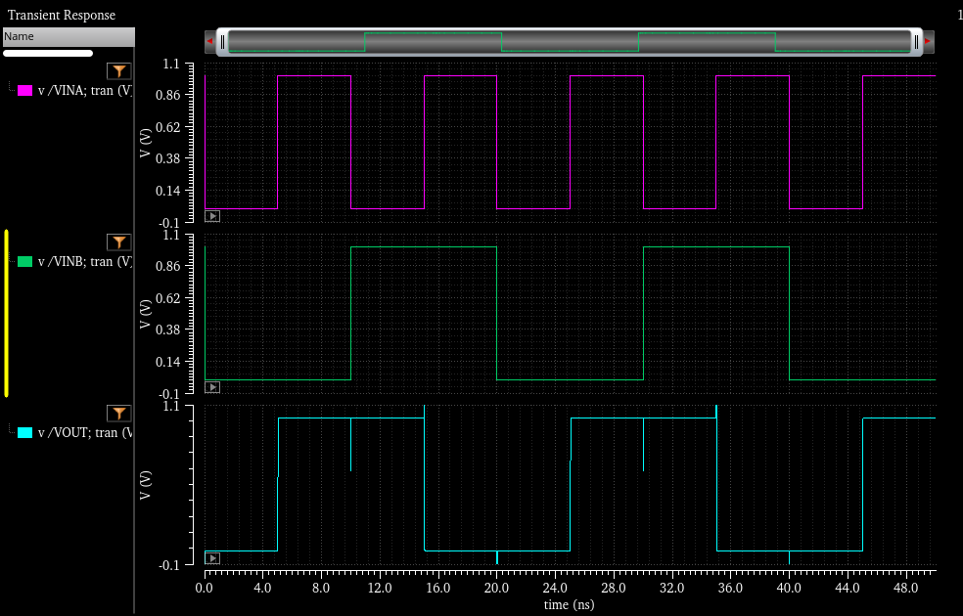Click the filter icon above the VINB trace

(x=119, y=242)
